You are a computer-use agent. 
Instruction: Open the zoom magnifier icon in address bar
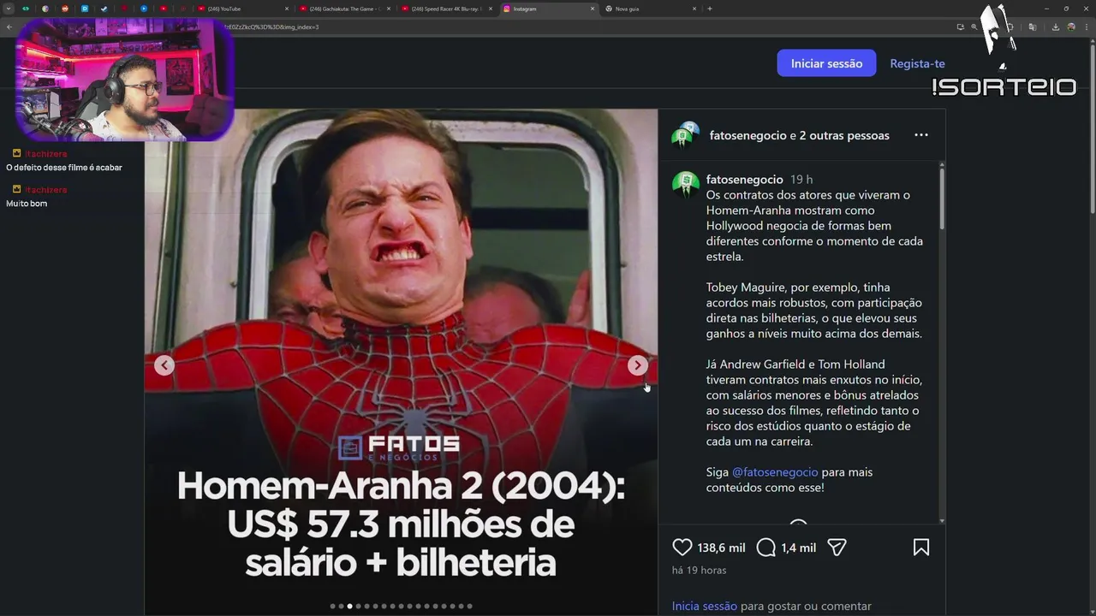974,27
